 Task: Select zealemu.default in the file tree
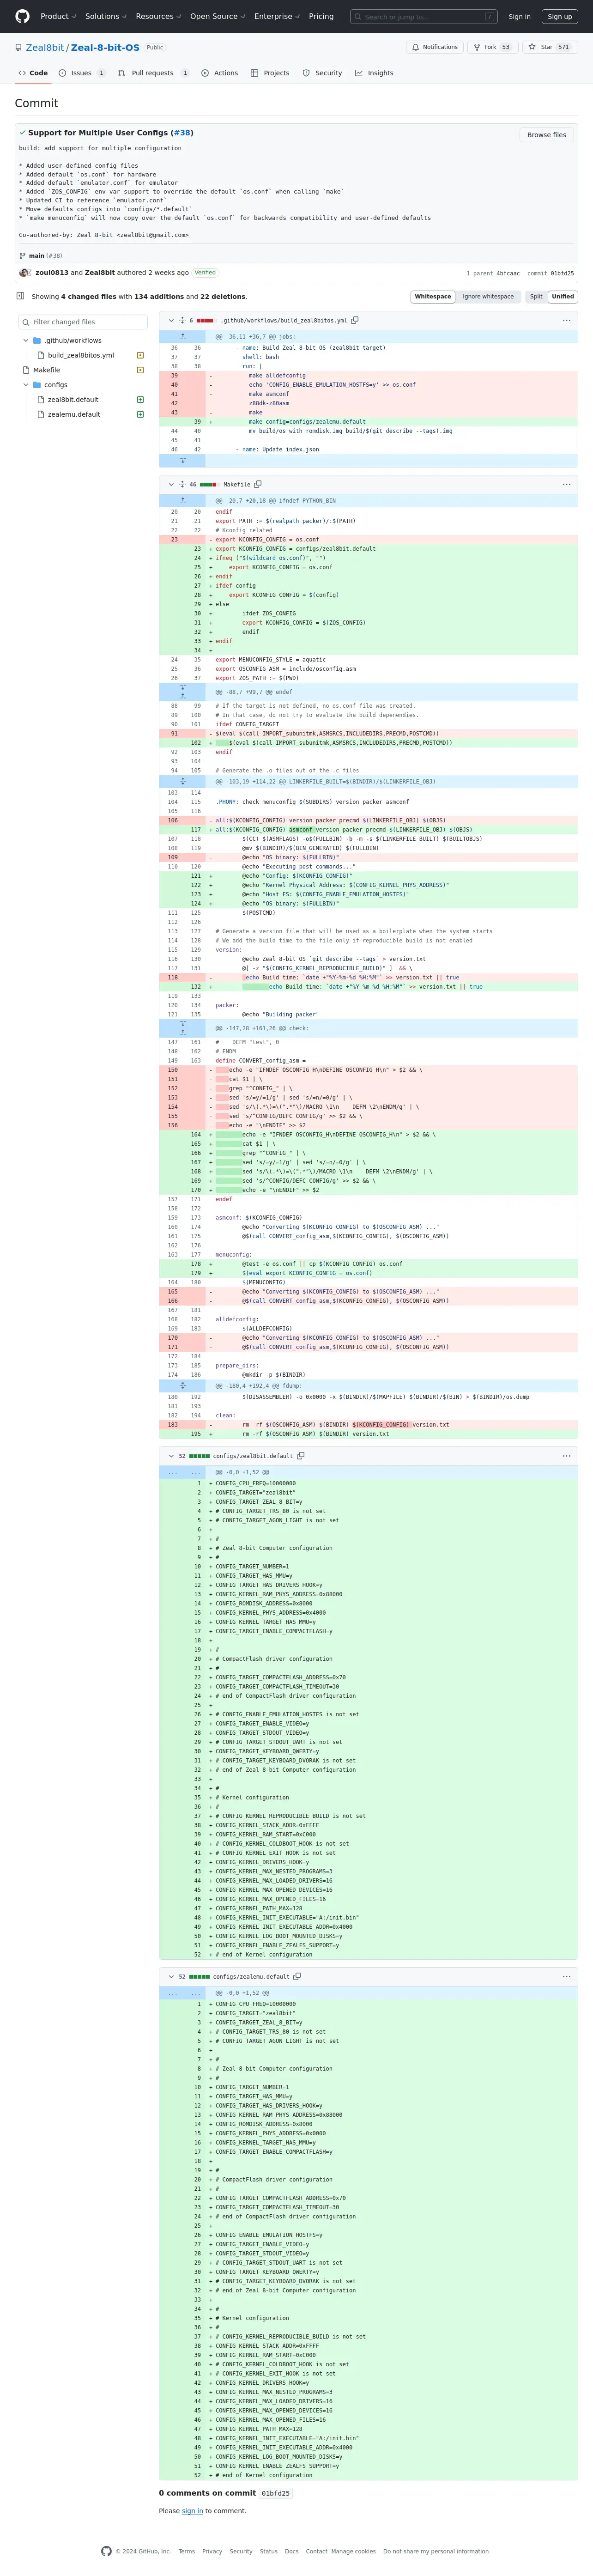point(73,414)
